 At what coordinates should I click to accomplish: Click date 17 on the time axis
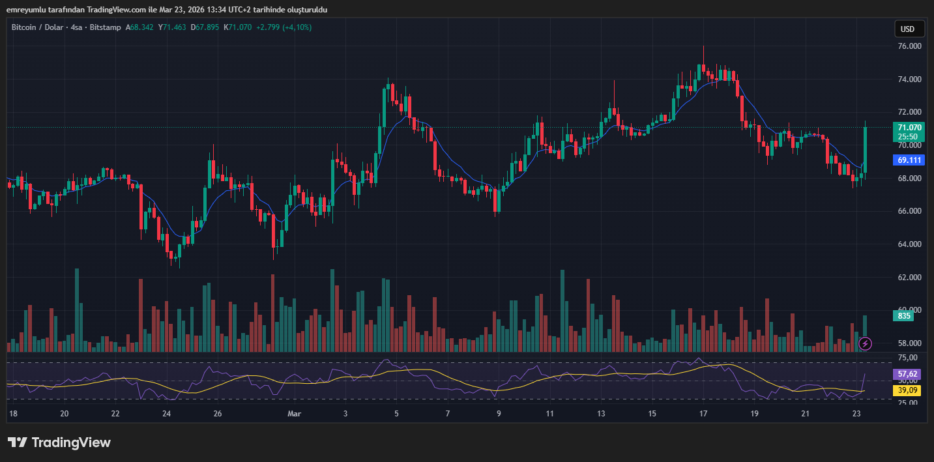(703, 414)
